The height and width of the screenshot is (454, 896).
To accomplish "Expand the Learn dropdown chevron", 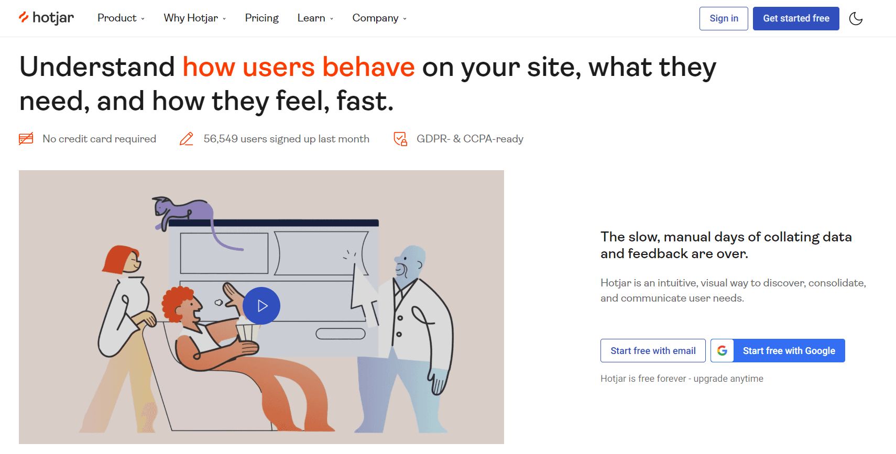I will point(331,19).
